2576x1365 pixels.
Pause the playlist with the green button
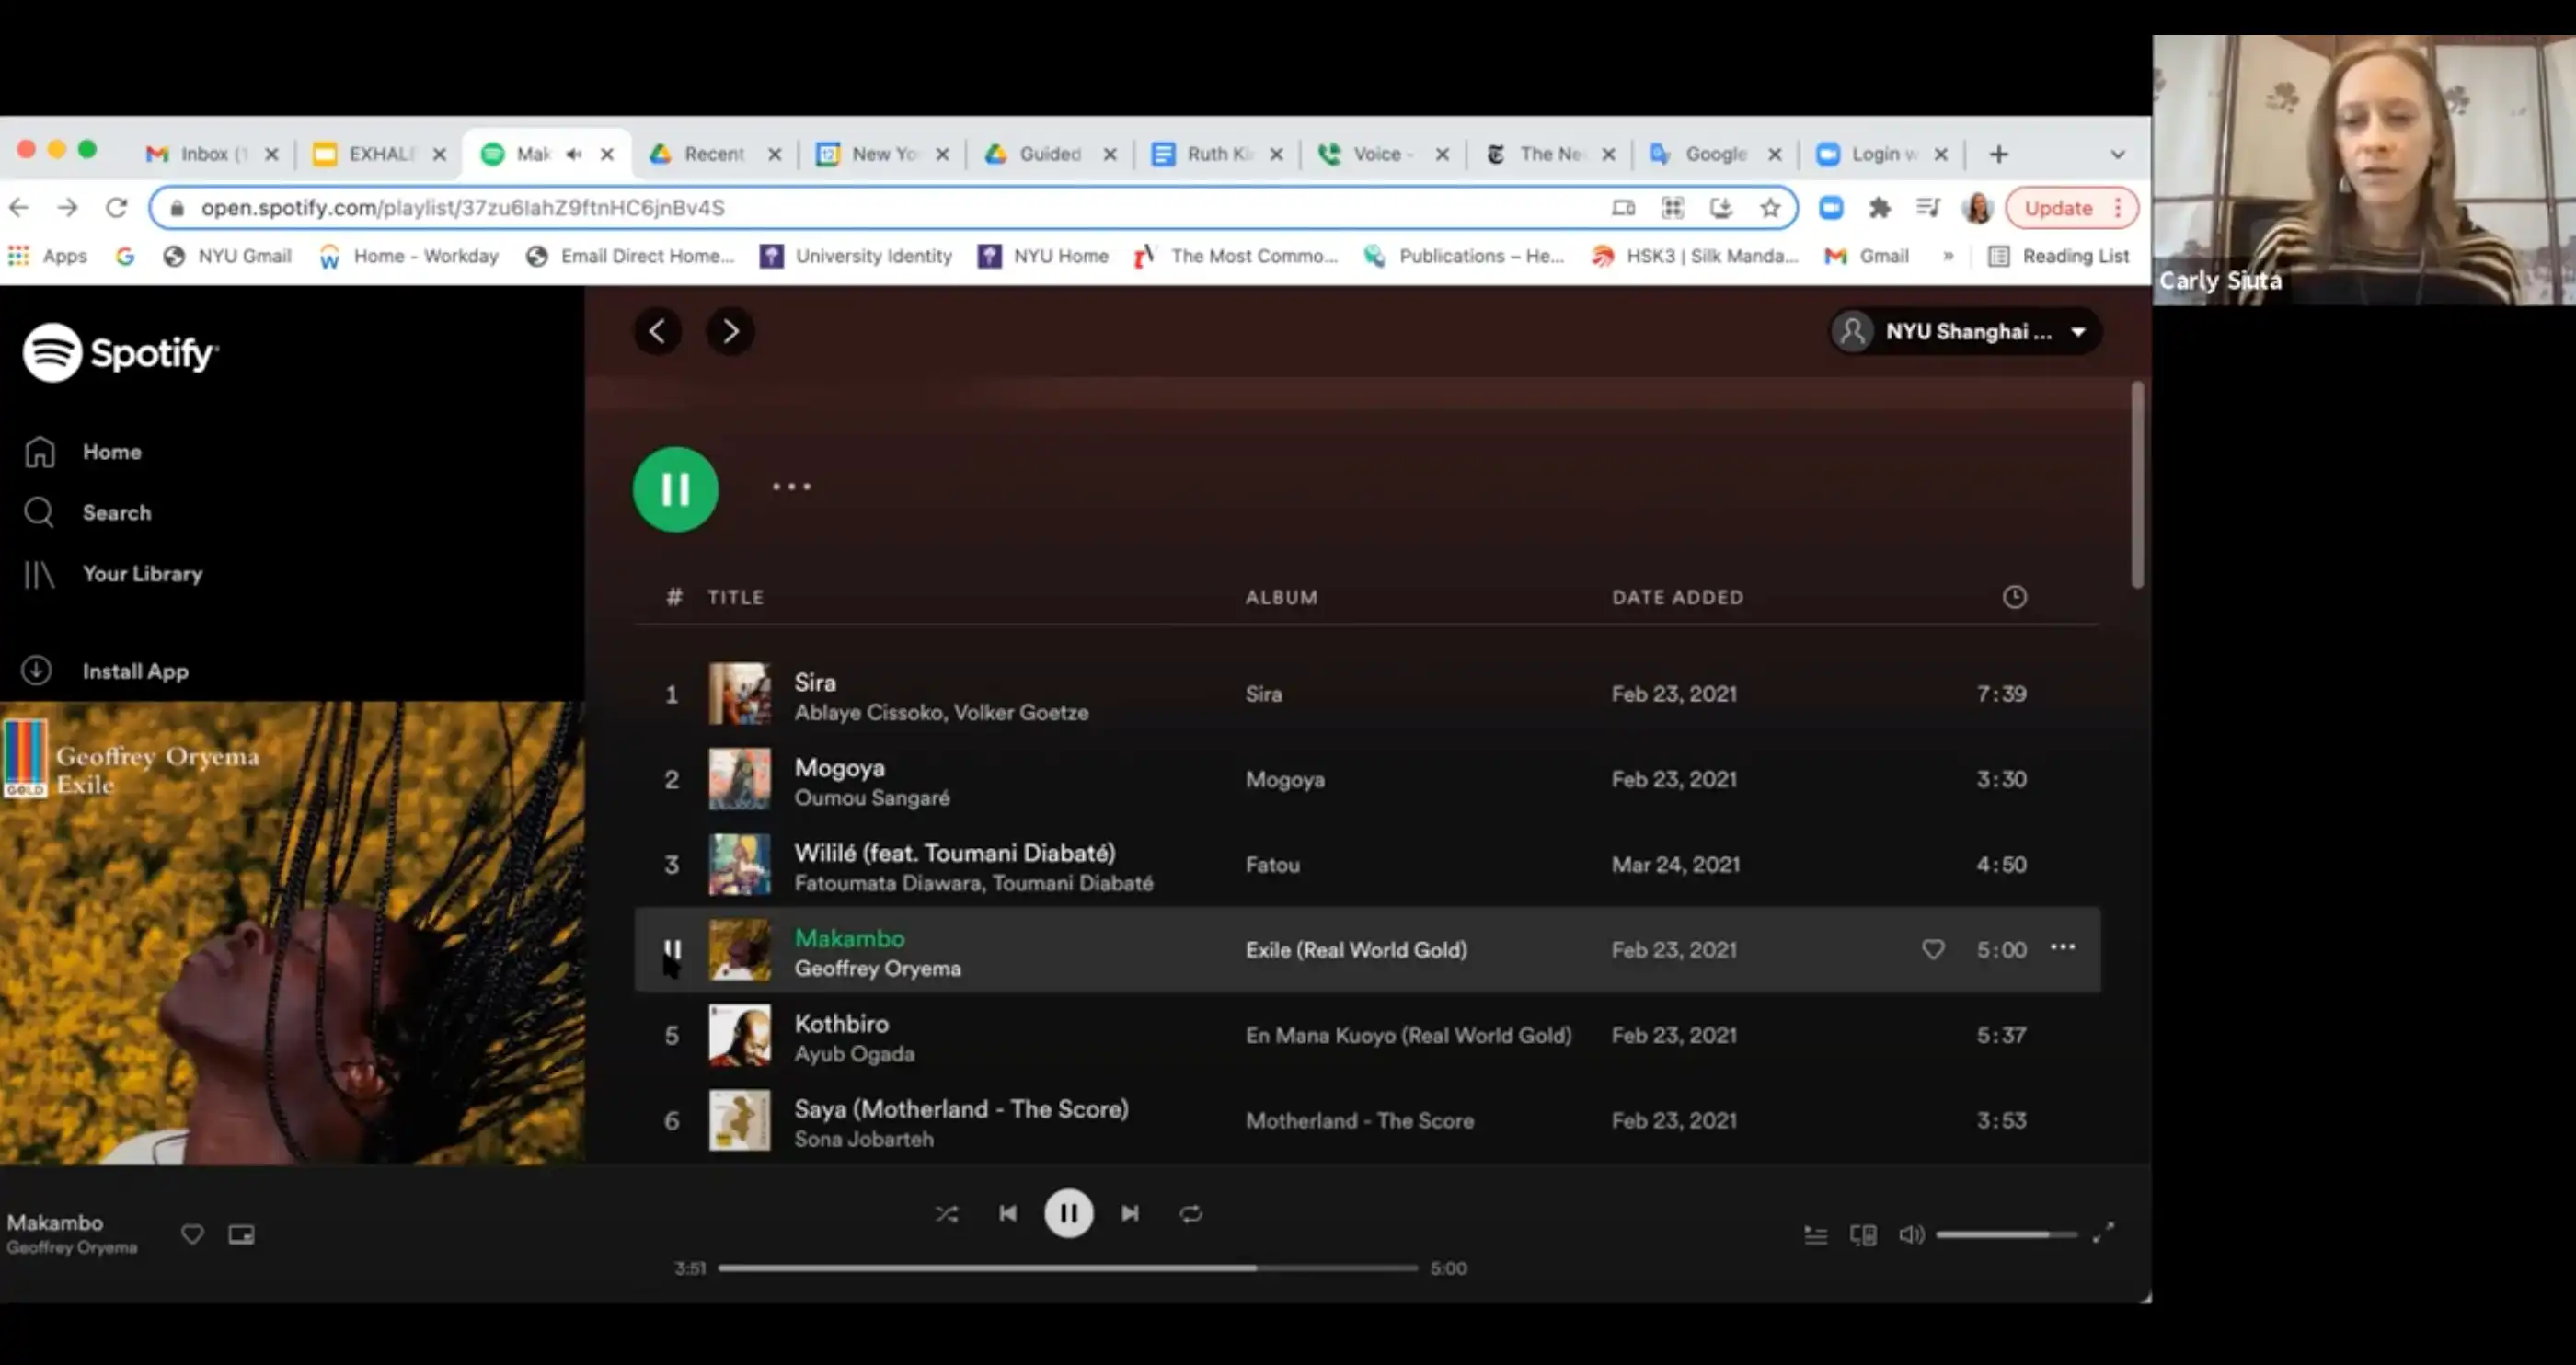click(x=675, y=489)
